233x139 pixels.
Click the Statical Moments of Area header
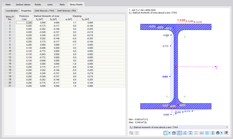tap(46, 16)
